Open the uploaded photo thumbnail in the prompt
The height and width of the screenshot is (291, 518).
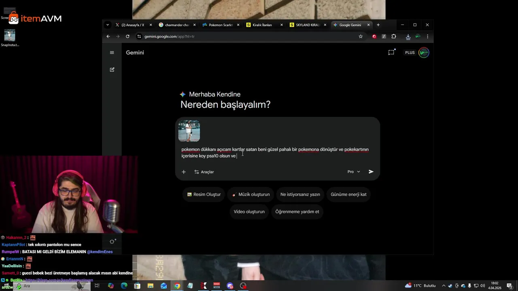189,131
